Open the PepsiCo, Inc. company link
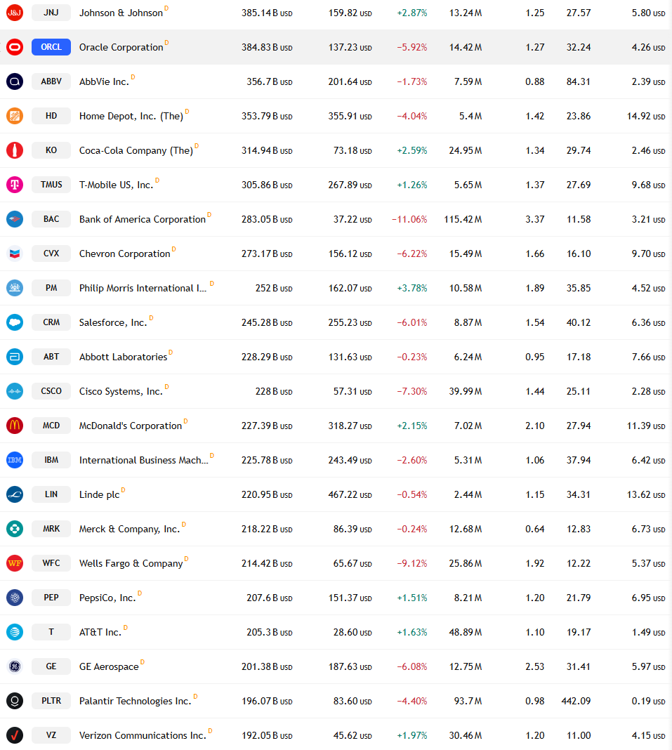Viewport: 672px width, 750px height. click(107, 598)
